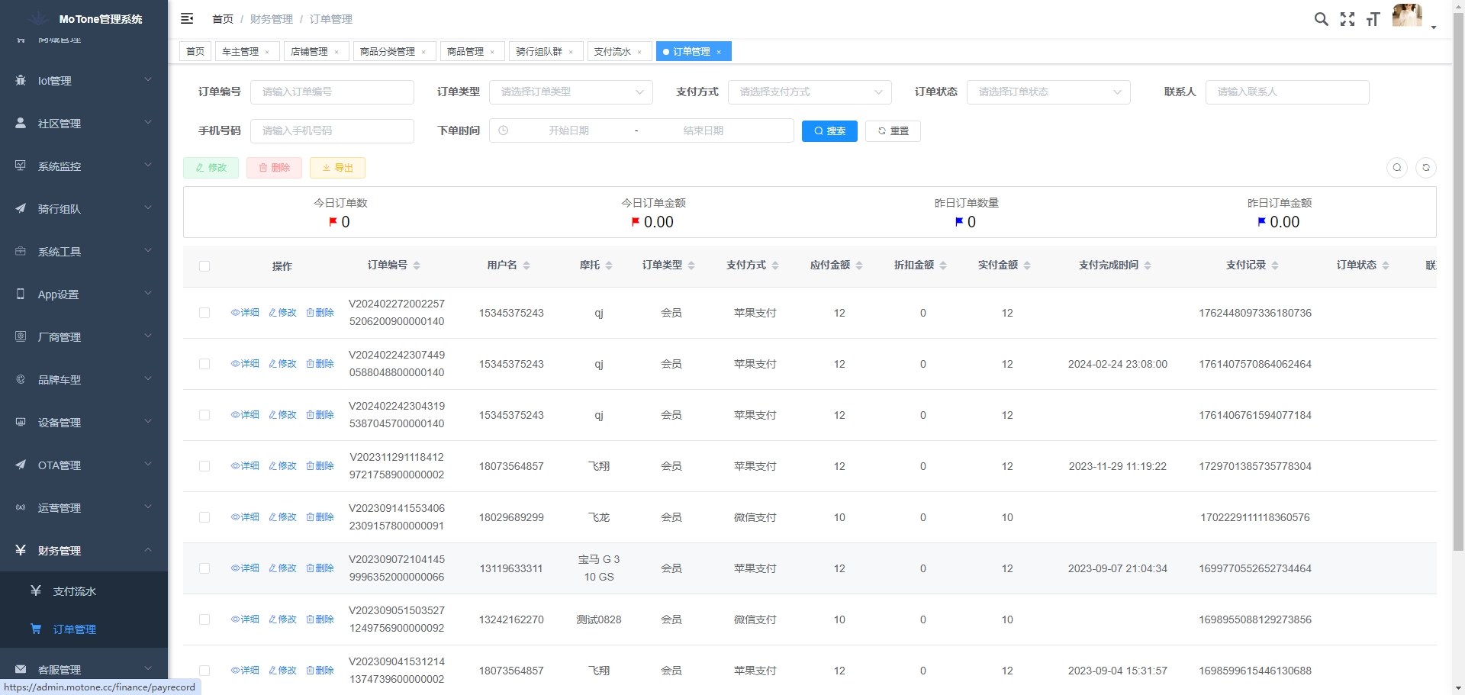Click the 重置 button

click(893, 131)
